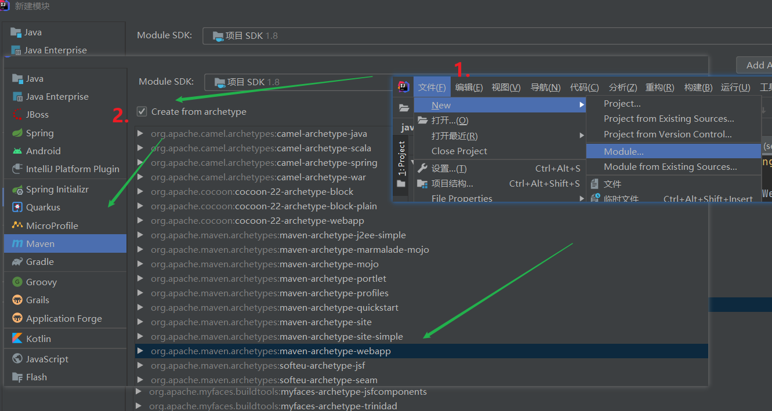Image resolution: width=772 pixels, height=411 pixels.
Task: Open the 运行(U) menu
Action: (735, 88)
